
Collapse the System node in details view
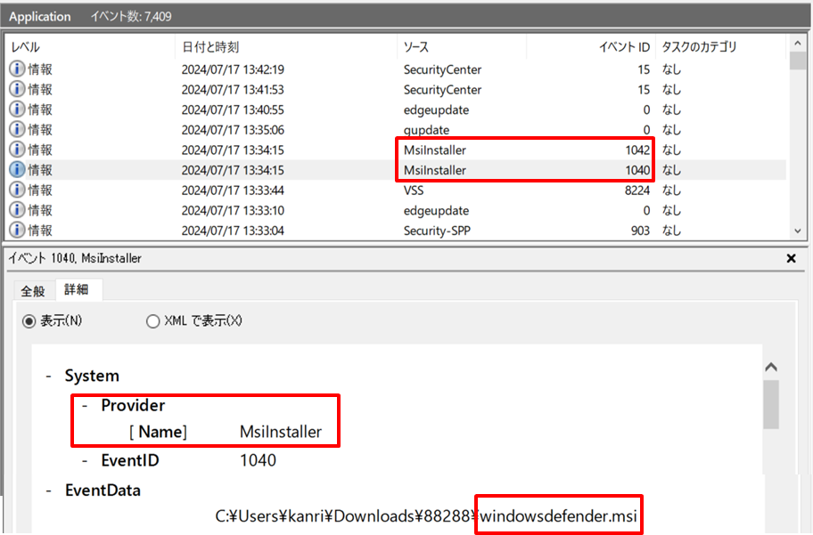(46, 376)
